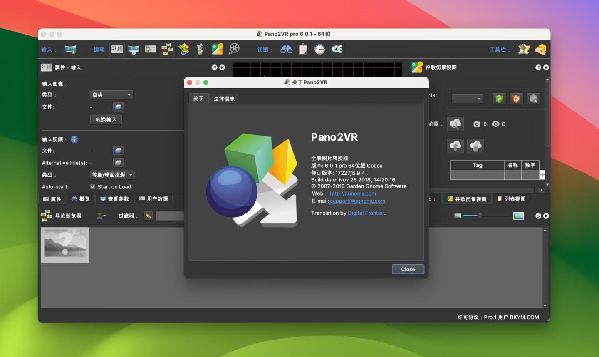Float the Properties panel with undock icon
599x357 pixels.
214,67
